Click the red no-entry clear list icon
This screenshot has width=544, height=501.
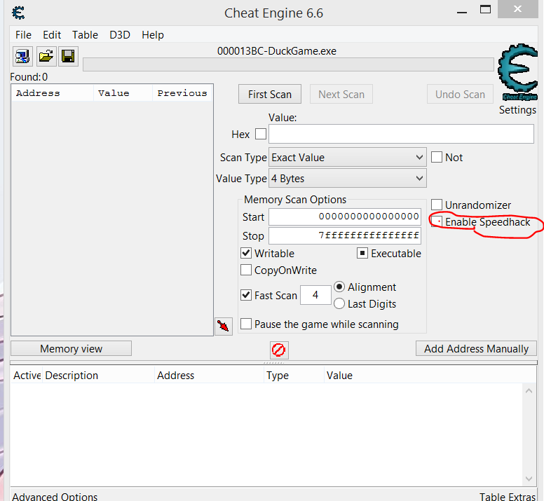(279, 350)
